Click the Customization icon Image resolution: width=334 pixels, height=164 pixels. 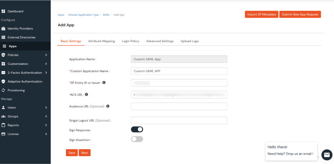(3, 64)
